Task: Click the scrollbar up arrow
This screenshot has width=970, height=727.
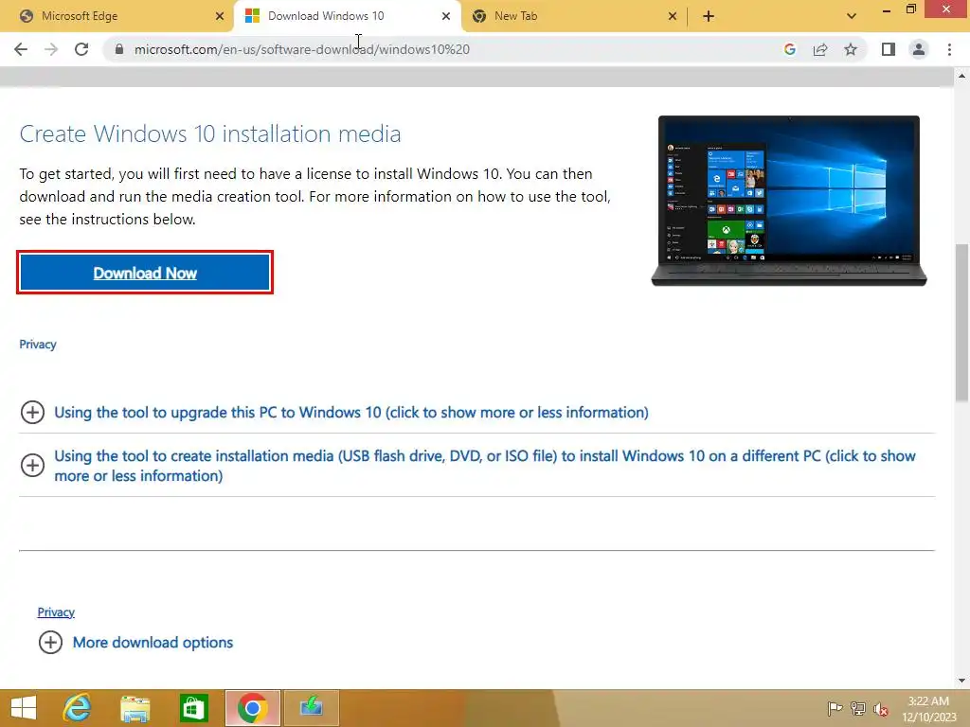Action: coord(961,76)
